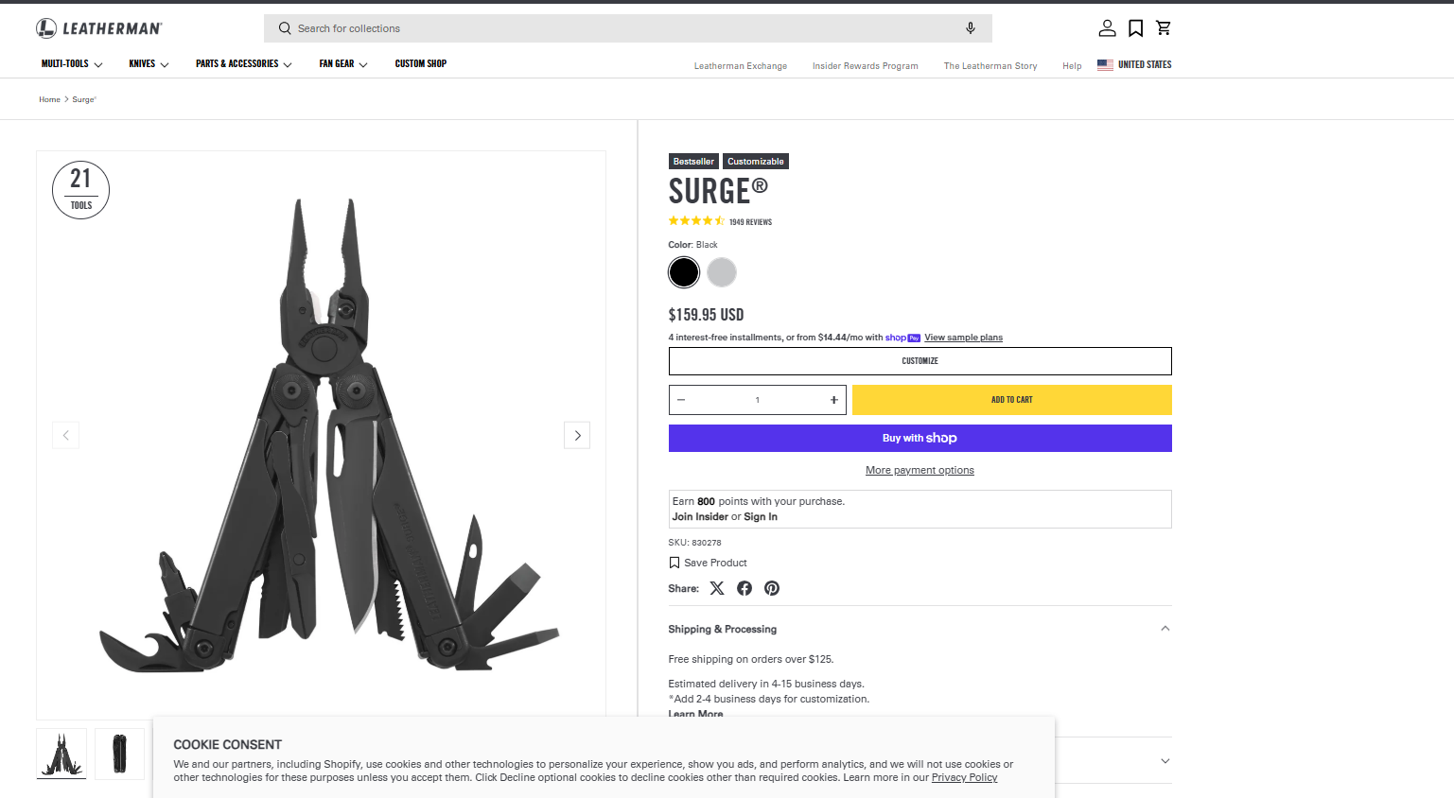Image resolution: width=1454 pixels, height=798 pixels.
Task: Open Leatherman Exchange link
Action: click(x=741, y=66)
